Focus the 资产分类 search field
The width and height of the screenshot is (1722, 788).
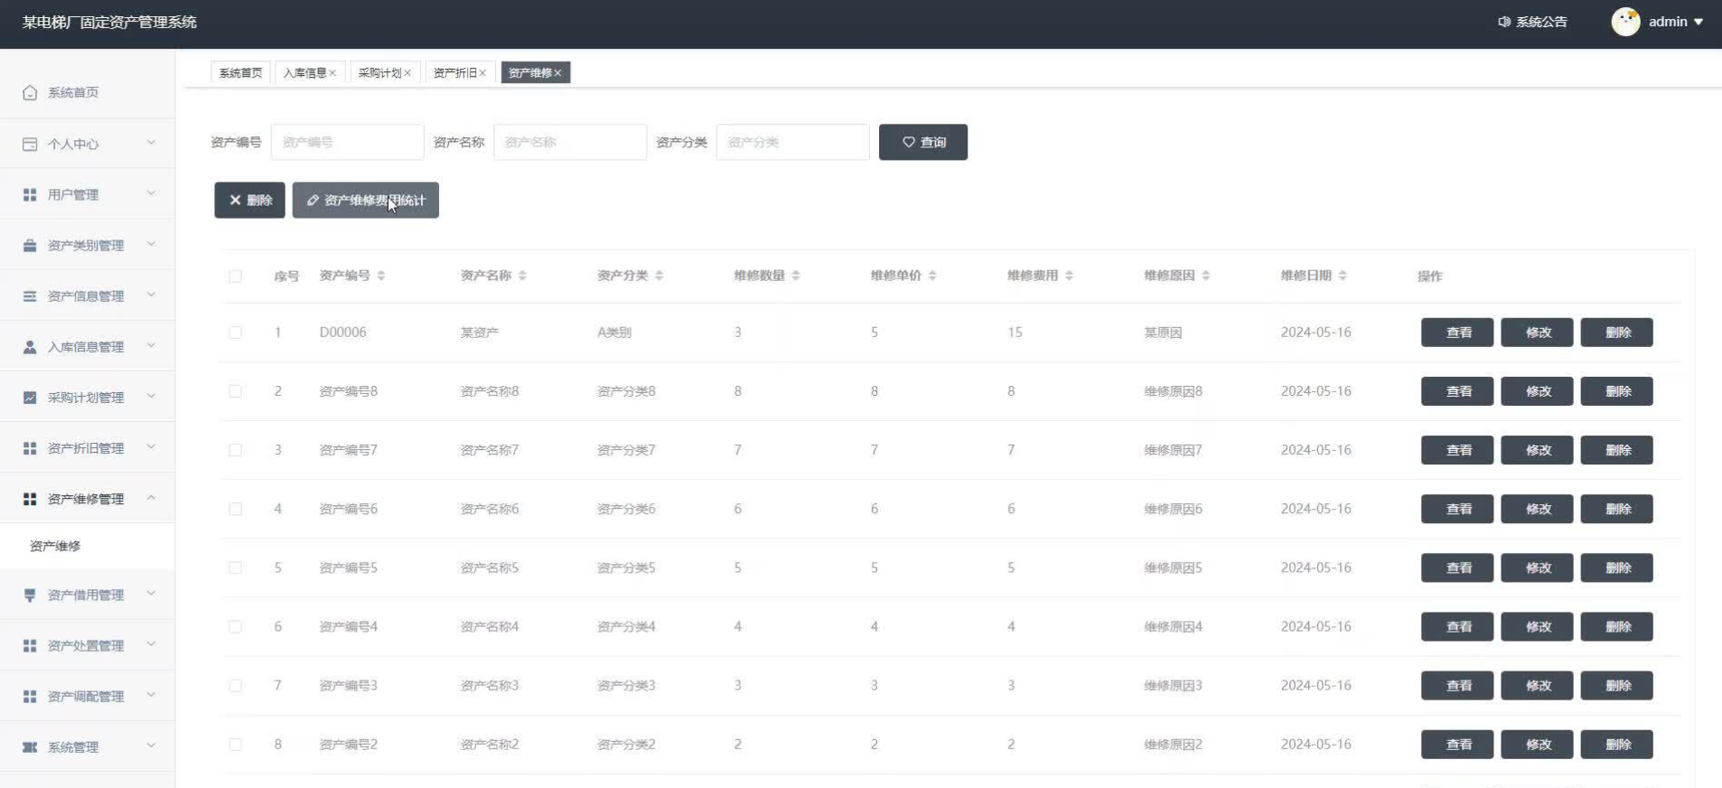792,142
